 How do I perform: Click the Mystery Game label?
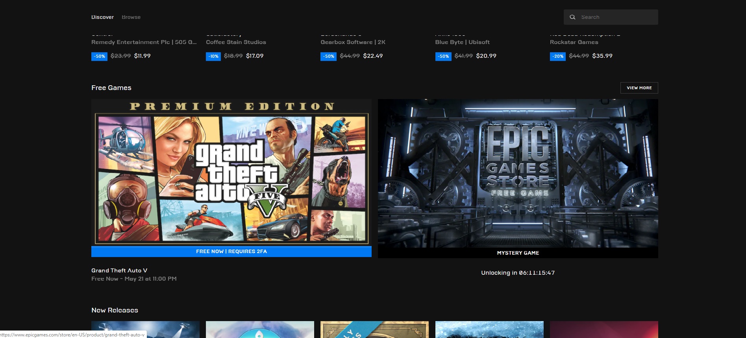tap(518, 253)
